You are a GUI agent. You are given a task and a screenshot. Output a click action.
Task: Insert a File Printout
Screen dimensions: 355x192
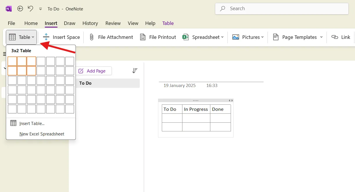[158, 37]
